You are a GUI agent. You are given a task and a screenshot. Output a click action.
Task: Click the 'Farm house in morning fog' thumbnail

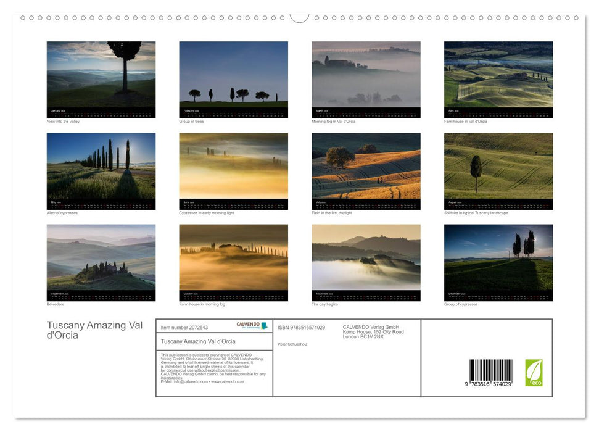click(x=233, y=262)
